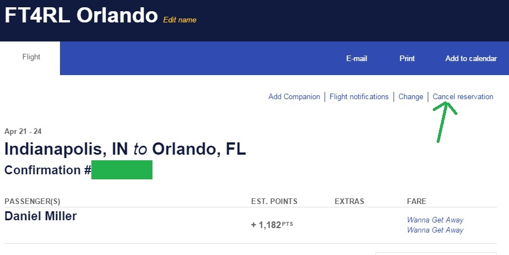
Task: Click the PASSENGER(S) column header
Action: point(32,201)
